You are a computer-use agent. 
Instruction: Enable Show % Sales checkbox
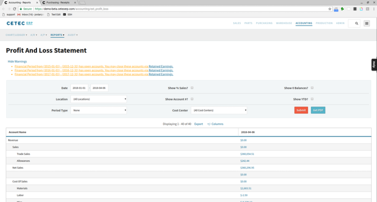coord(192,88)
